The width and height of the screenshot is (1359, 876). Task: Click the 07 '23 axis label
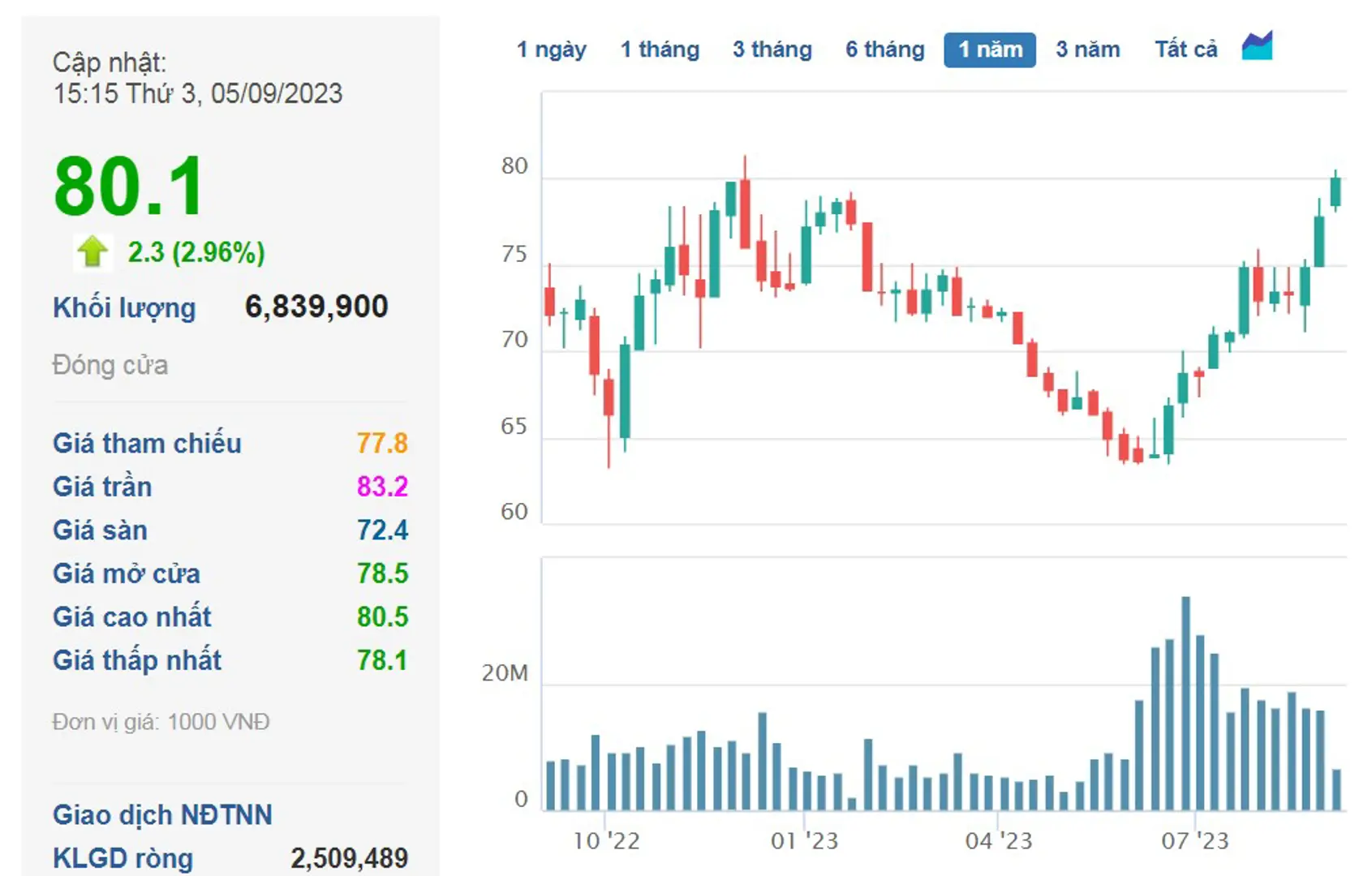pyautogui.click(x=1195, y=841)
